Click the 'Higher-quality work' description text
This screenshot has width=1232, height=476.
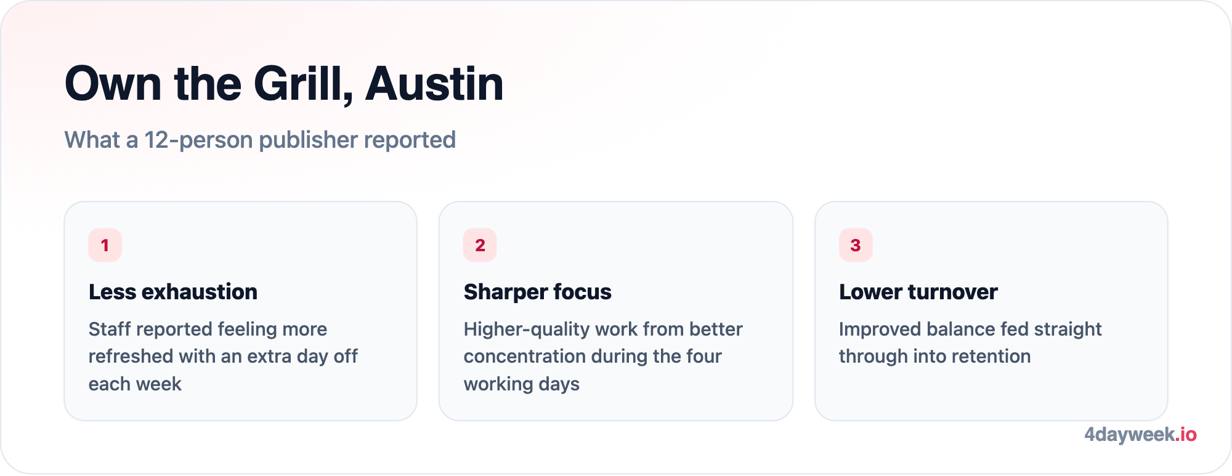coord(603,356)
